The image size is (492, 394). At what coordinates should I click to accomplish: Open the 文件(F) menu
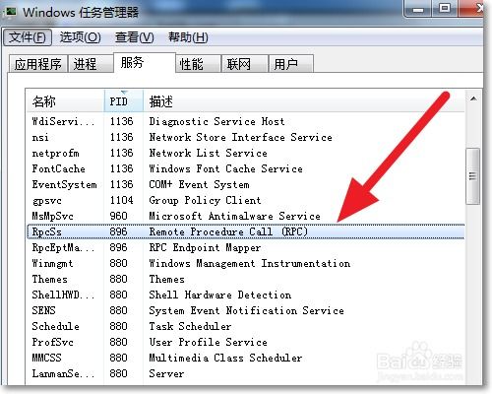coord(28,37)
